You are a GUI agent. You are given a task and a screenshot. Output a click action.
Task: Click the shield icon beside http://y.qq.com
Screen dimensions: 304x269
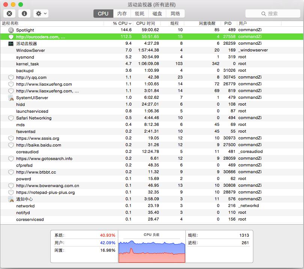click(x=11, y=77)
